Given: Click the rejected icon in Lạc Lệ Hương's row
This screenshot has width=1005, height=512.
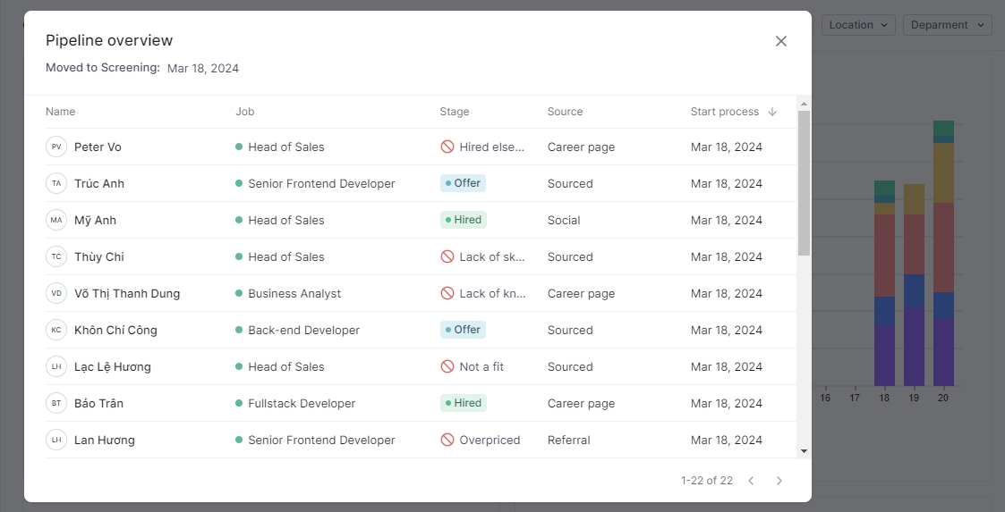Looking at the screenshot, I should point(447,366).
